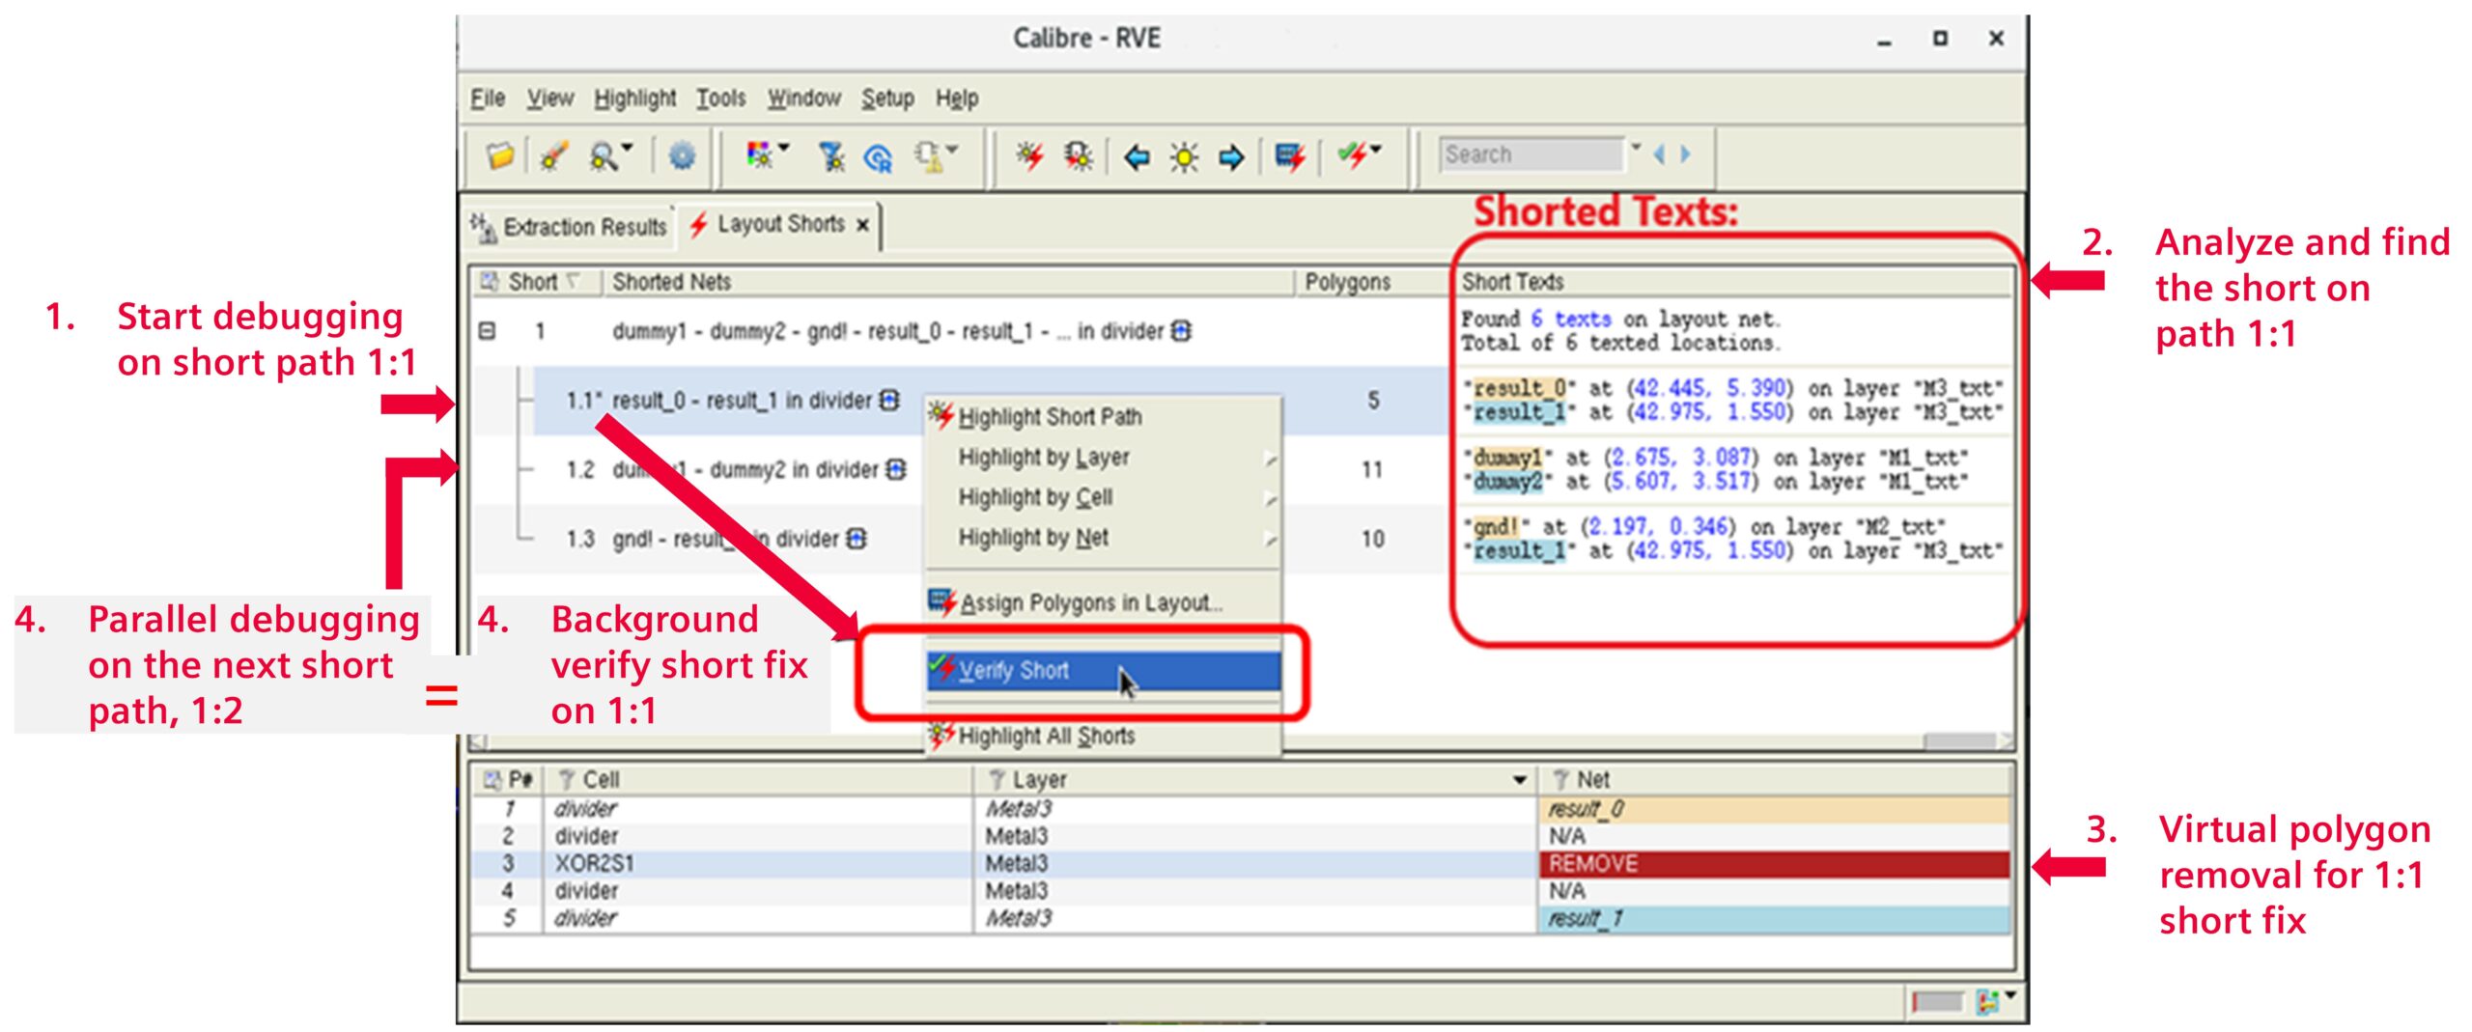Click cell icon on the dummy2 in divider row
2472x1032 pixels.
pos(896,469)
